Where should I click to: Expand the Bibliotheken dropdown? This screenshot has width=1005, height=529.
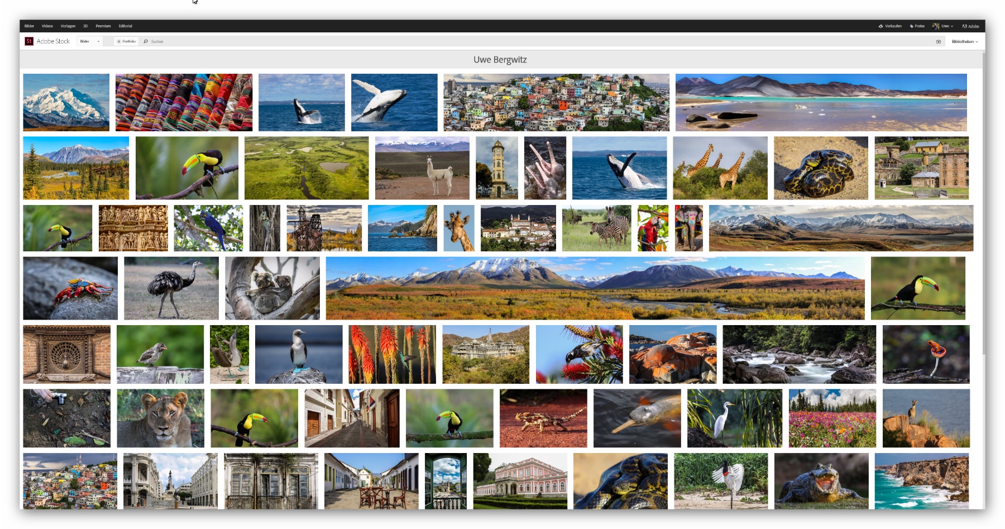965,41
